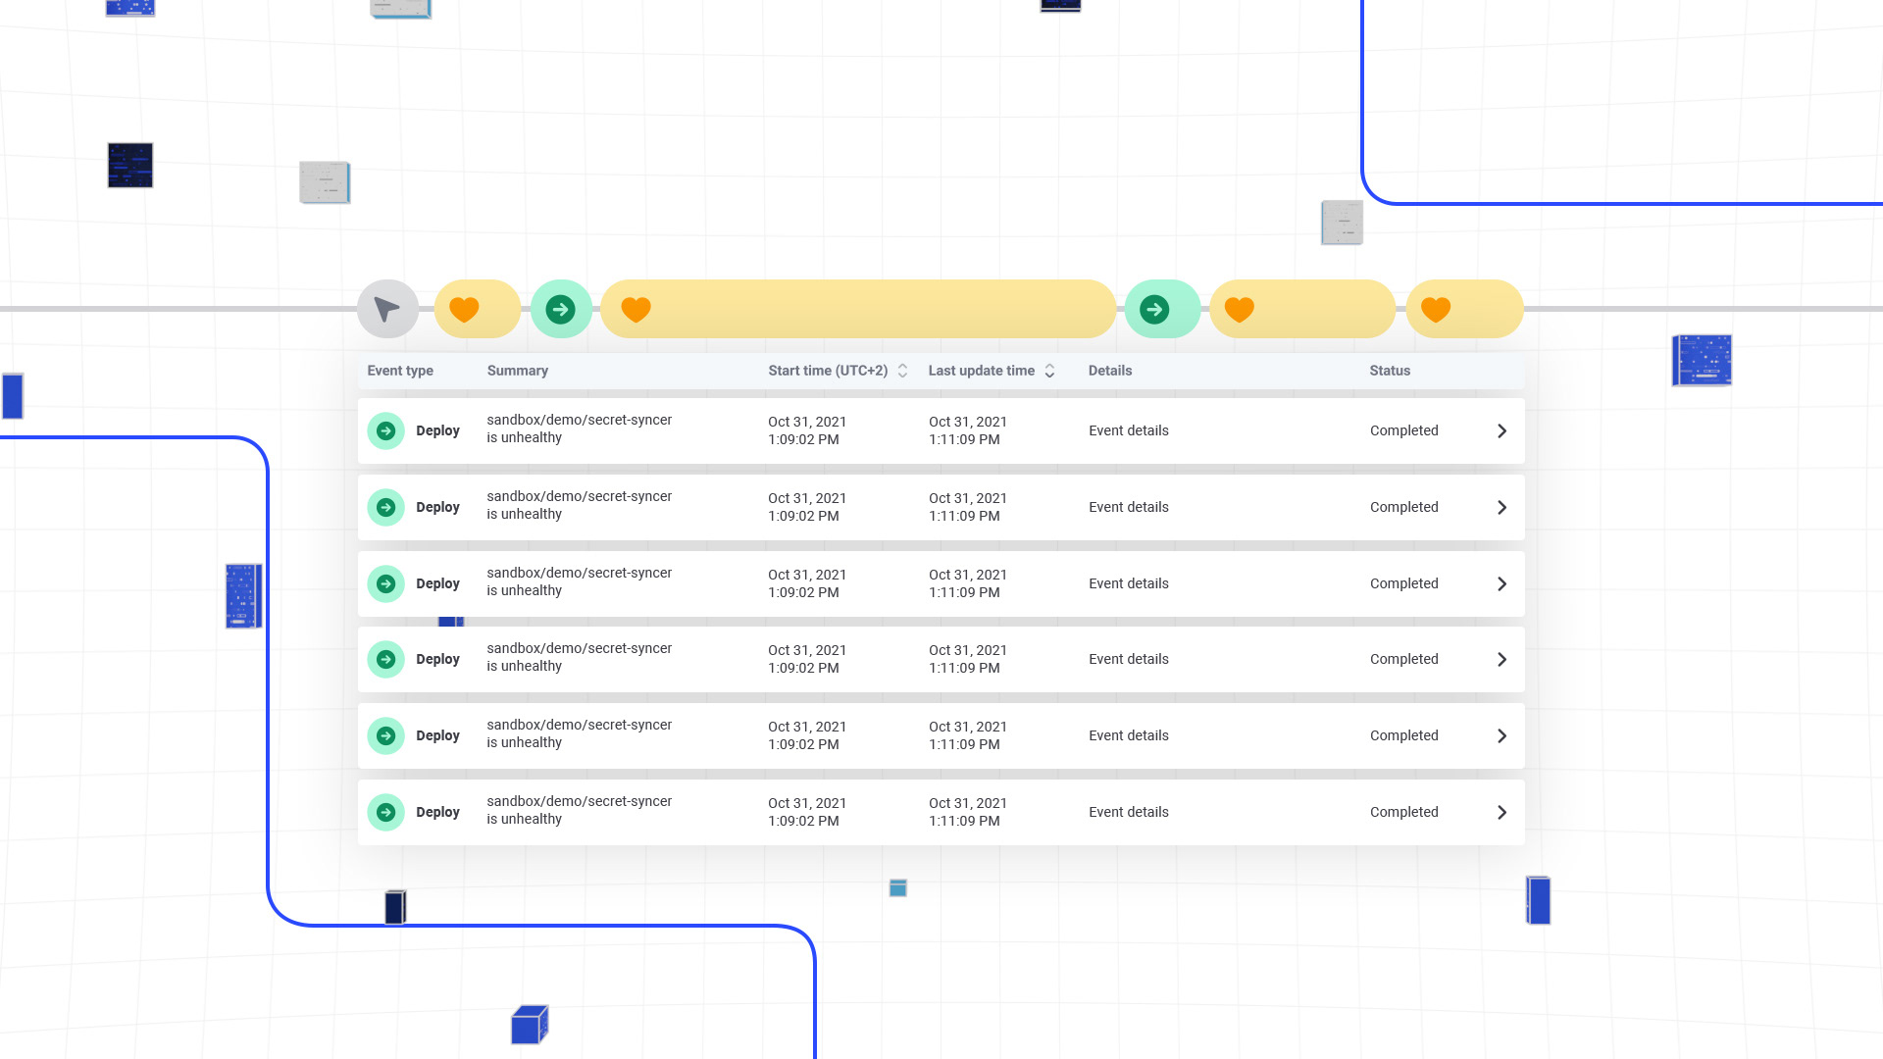The width and height of the screenshot is (1883, 1059).
Task: Sort by Last update time column
Action: click(x=1049, y=371)
